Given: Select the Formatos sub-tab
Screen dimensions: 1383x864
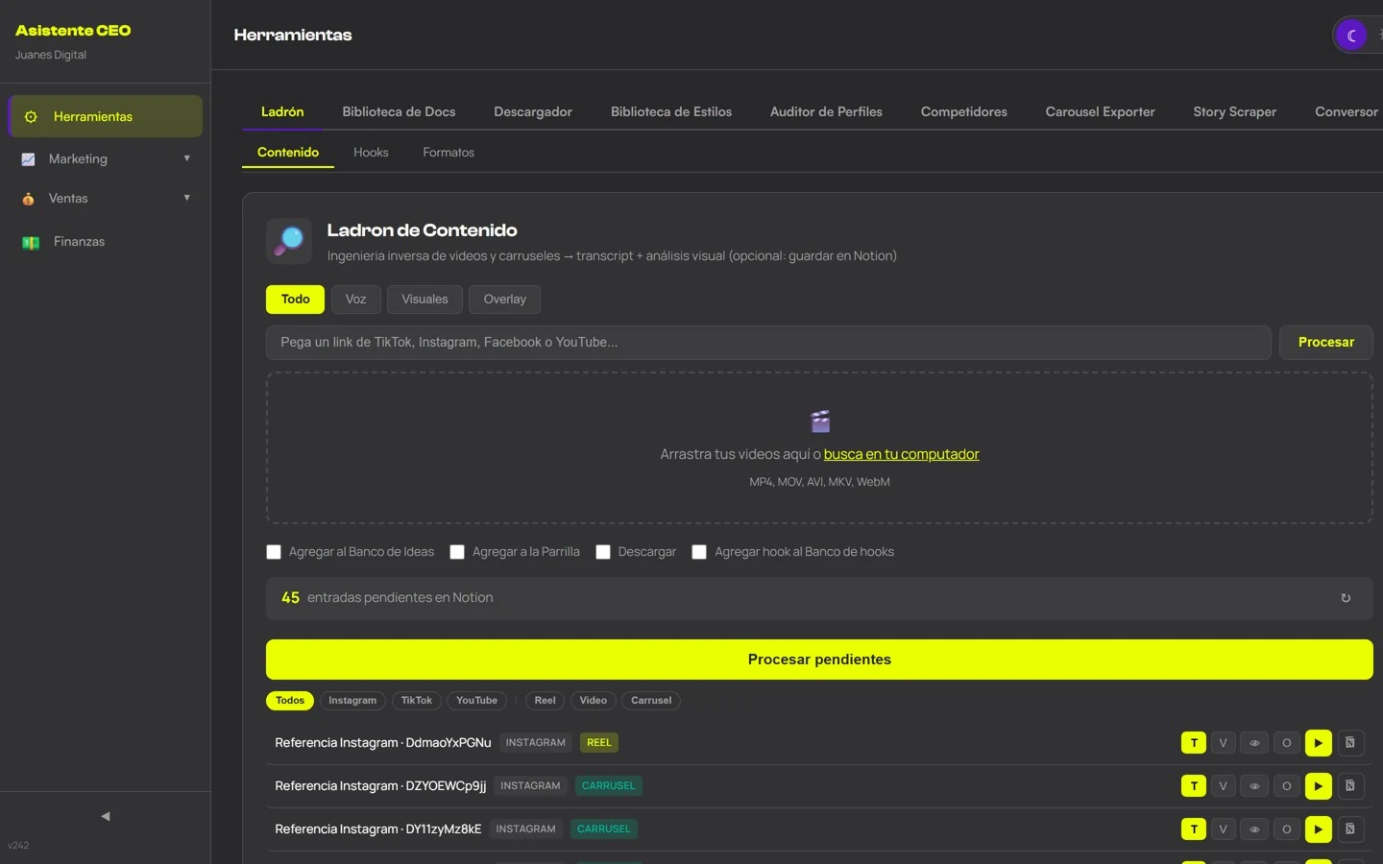Looking at the screenshot, I should coord(449,153).
